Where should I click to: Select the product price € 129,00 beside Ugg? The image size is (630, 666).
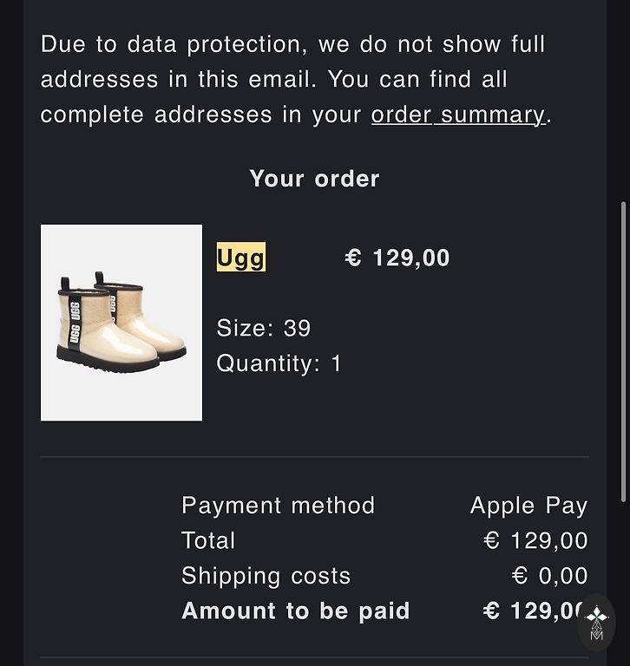397,258
